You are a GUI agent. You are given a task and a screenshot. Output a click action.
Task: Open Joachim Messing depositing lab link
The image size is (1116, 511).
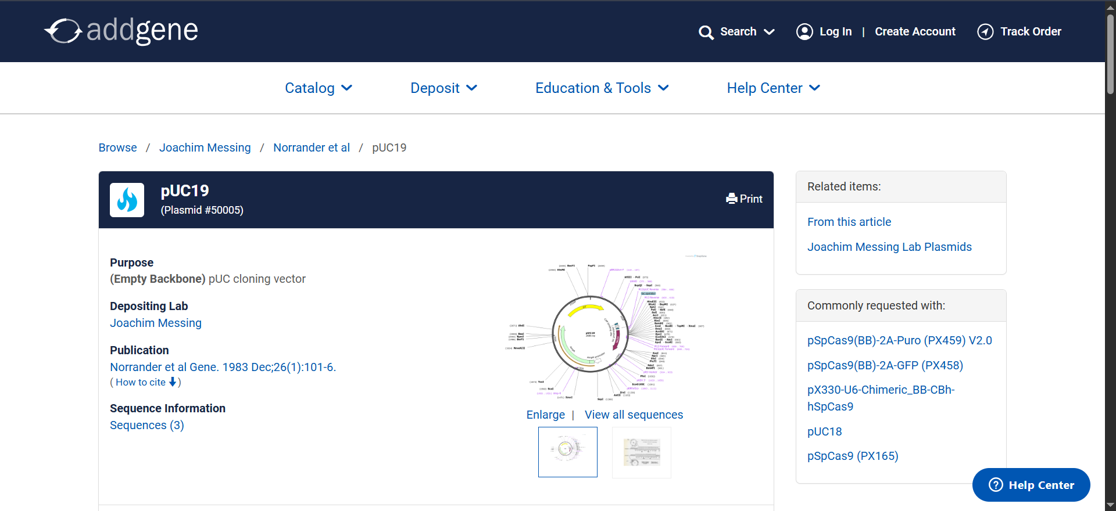click(156, 323)
